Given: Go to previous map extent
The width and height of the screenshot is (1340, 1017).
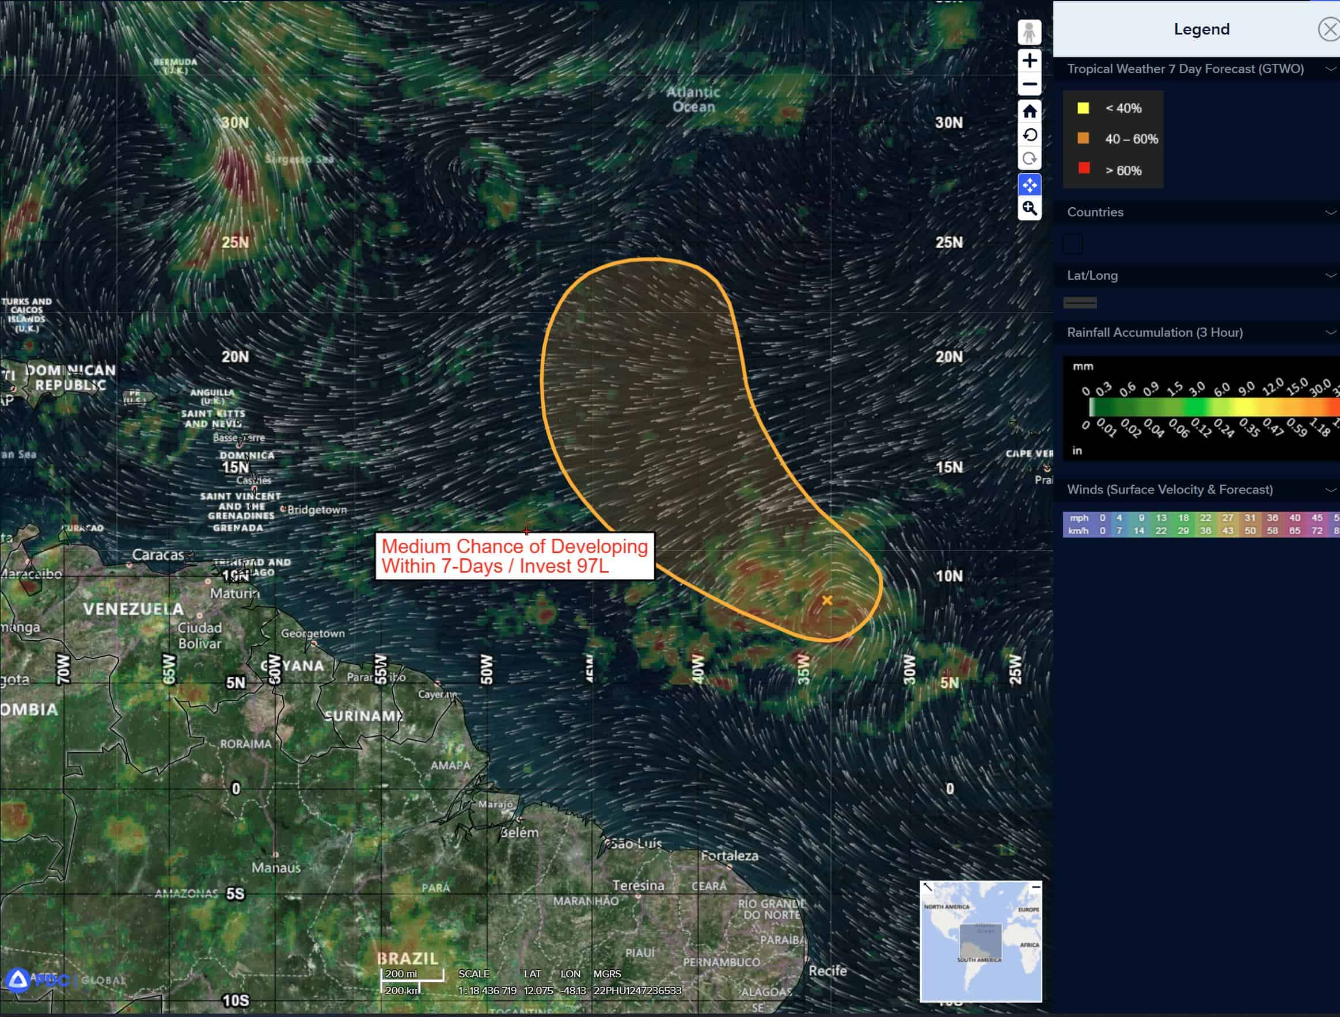Looking at the screenshot, I should pos(1029,135).
